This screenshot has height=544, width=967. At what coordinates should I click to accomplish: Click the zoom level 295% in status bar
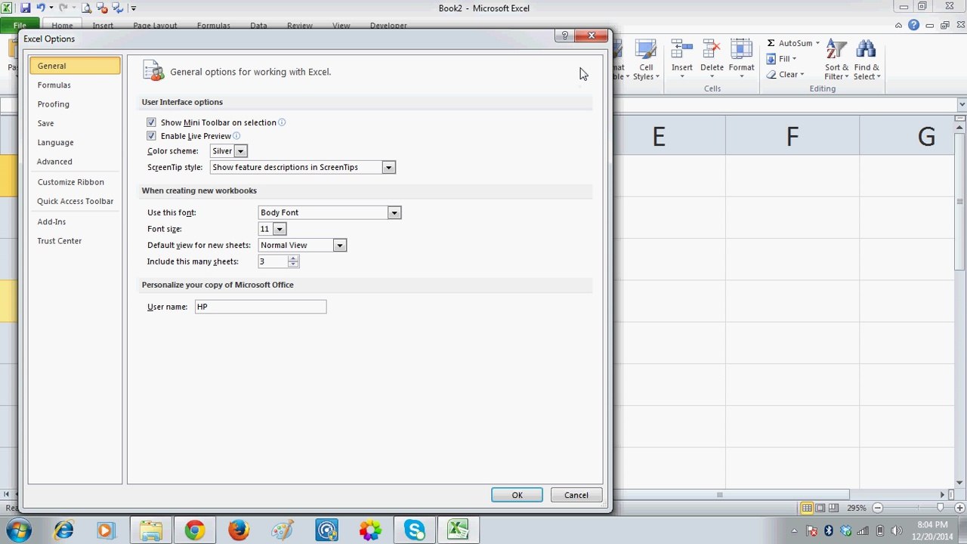[856, 508]
